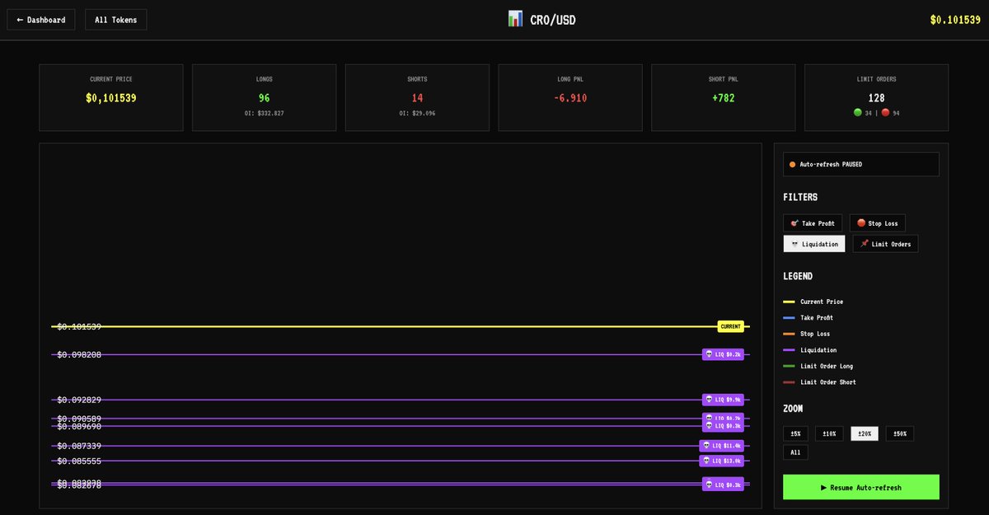This screenshot has height=515, width=989.
Task: Select the ±20% zoom option
Action: click(x=865, y=433)
